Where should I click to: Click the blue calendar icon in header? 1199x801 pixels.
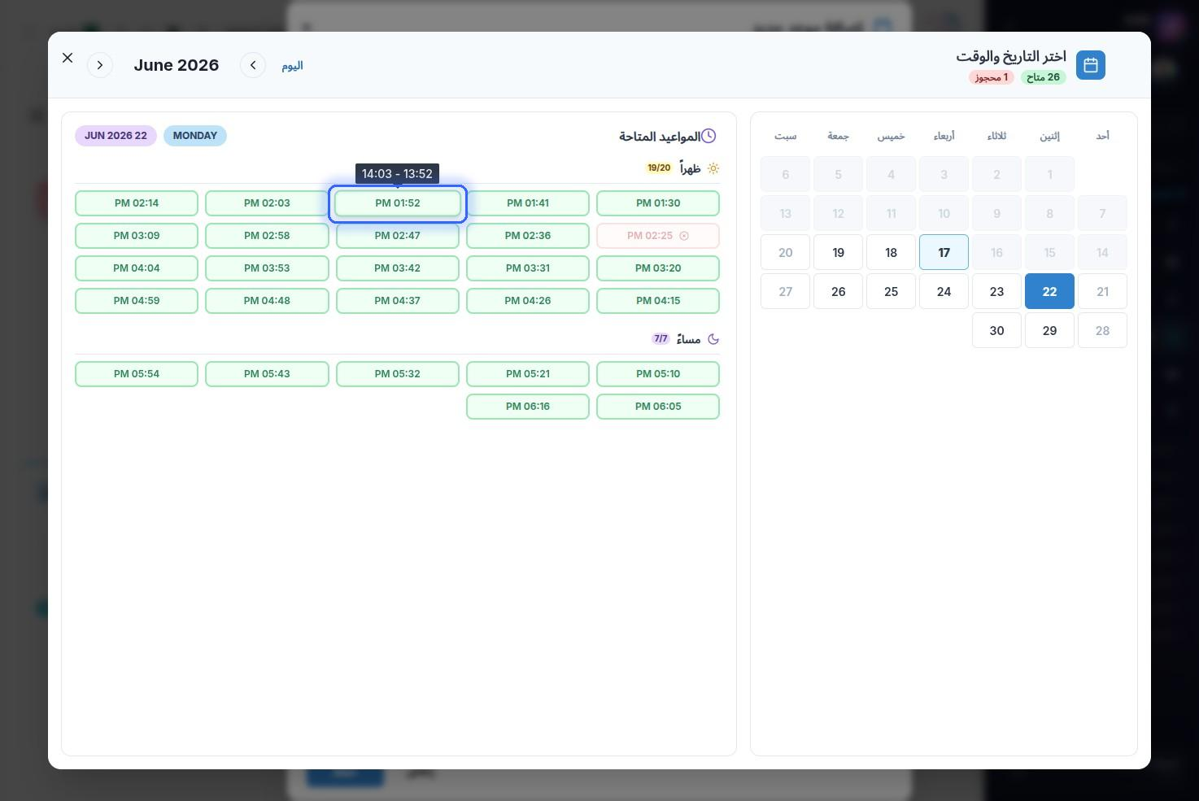[x=1091, y=65]
